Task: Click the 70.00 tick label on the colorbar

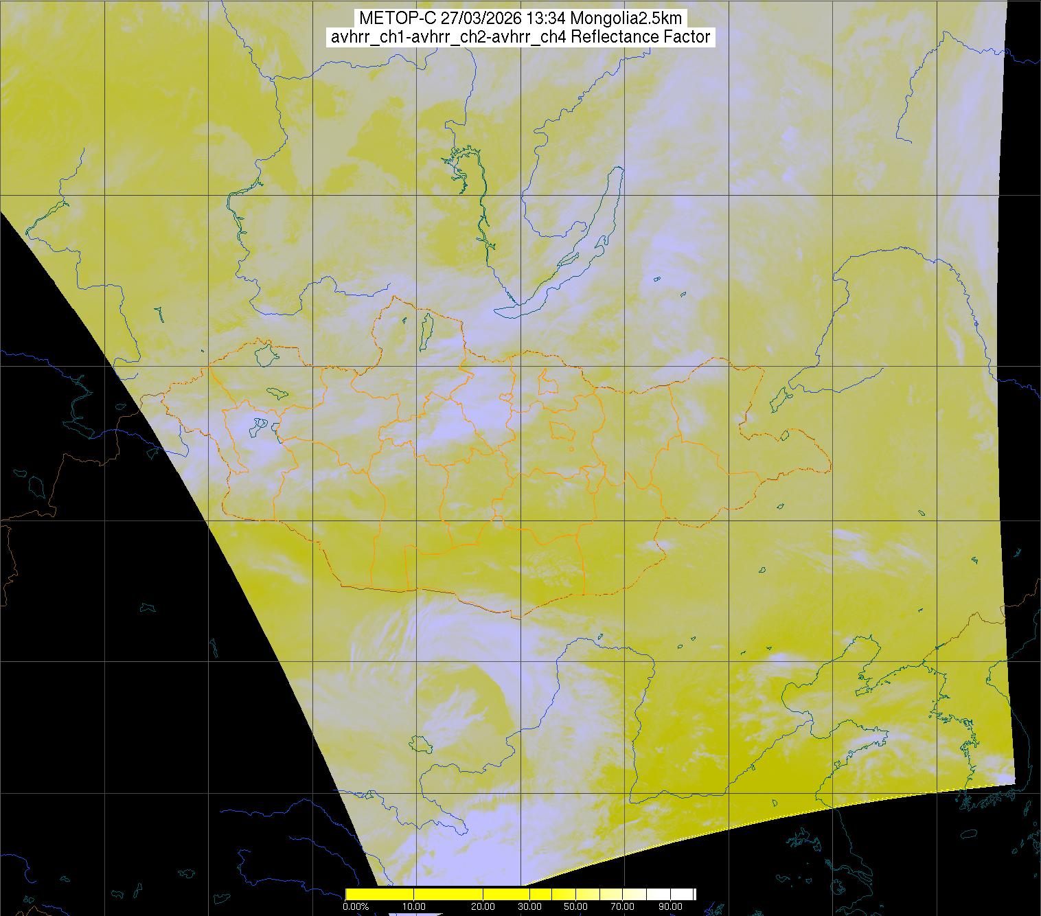Action: [x=624, y=907]
